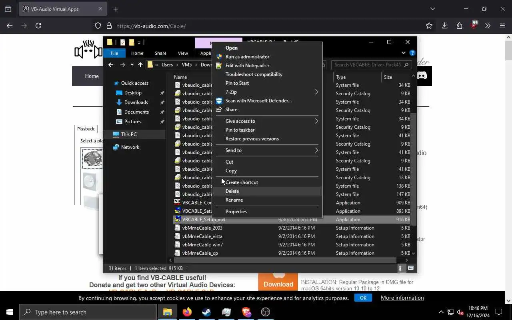Open the 7-Zip submenu
512x320 pixels.
point(267,92)
